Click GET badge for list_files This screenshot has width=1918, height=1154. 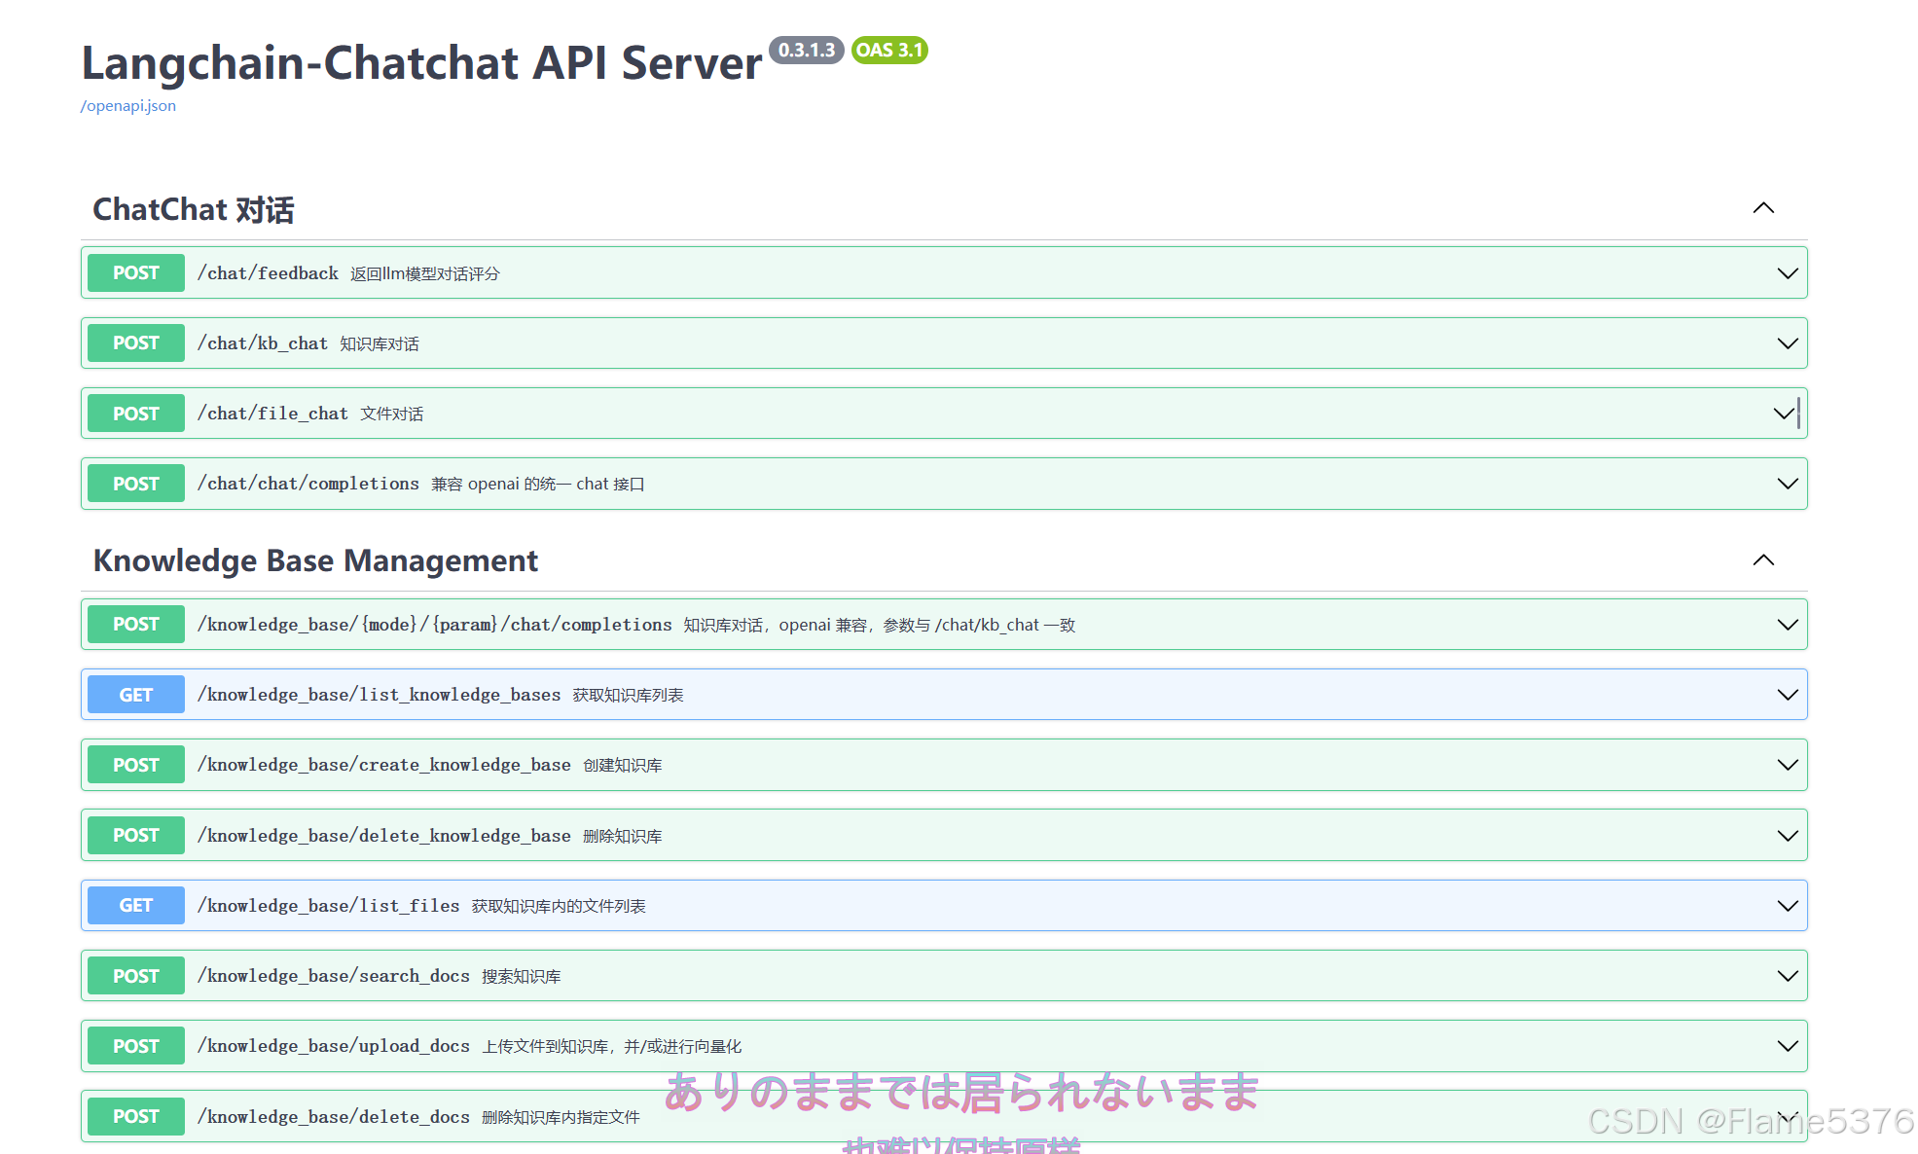point(135,906)
